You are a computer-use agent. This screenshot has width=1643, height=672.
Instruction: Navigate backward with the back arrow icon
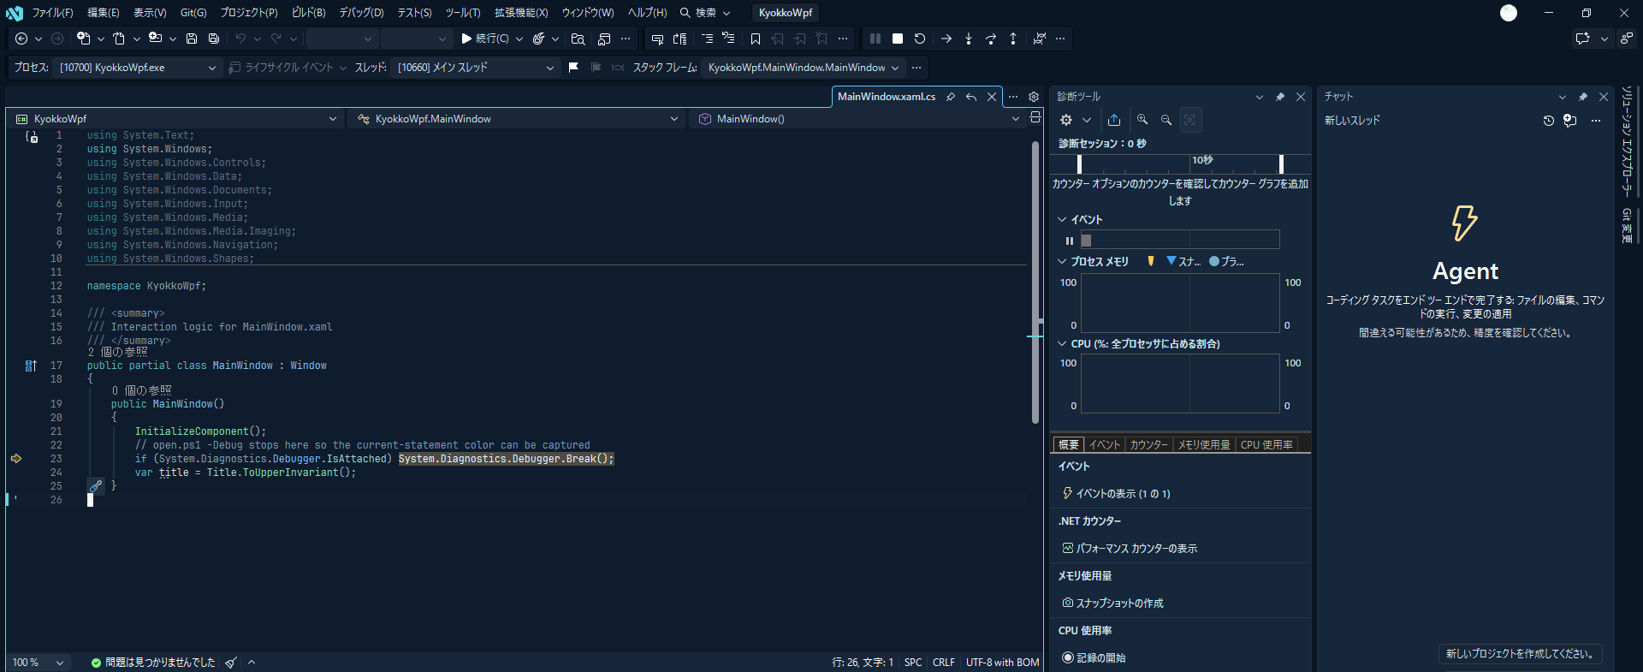[21, 39]
